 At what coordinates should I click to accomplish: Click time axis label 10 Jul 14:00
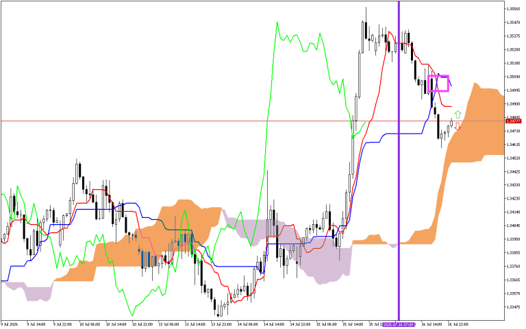point(116,325)
